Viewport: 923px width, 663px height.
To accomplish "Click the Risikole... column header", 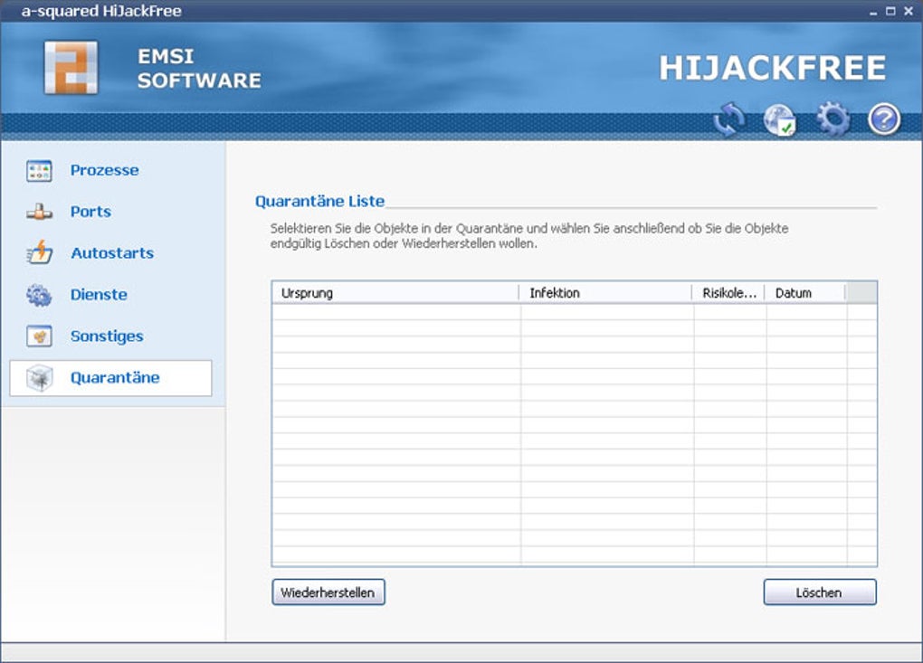I will [x=728, y=293].
